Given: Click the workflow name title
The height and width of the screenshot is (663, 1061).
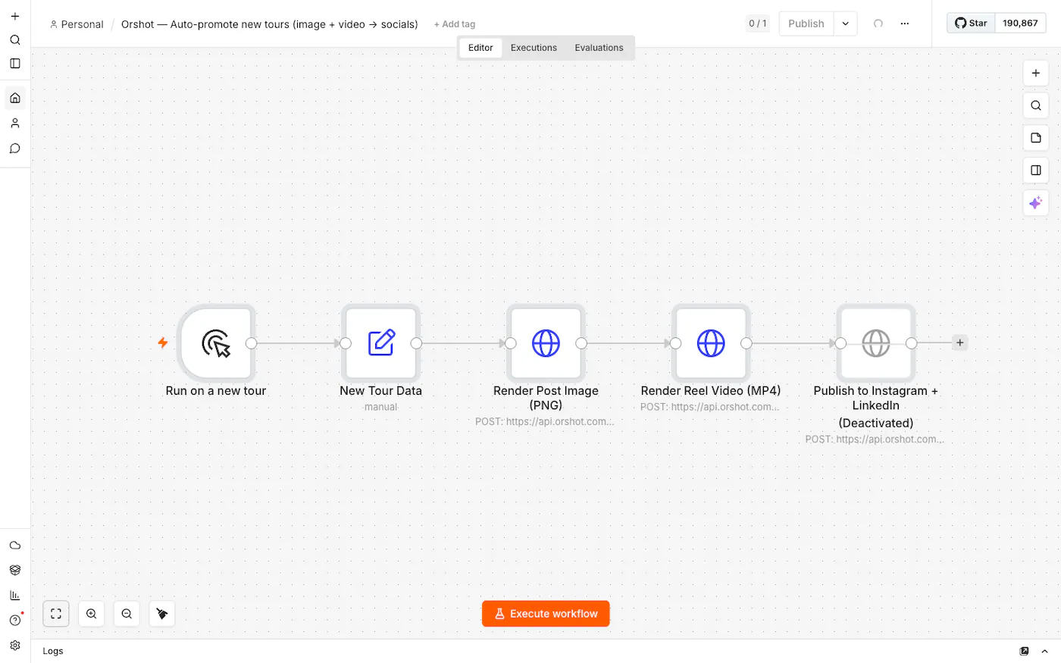Looking at the screenshot, I should coord(270,24).
